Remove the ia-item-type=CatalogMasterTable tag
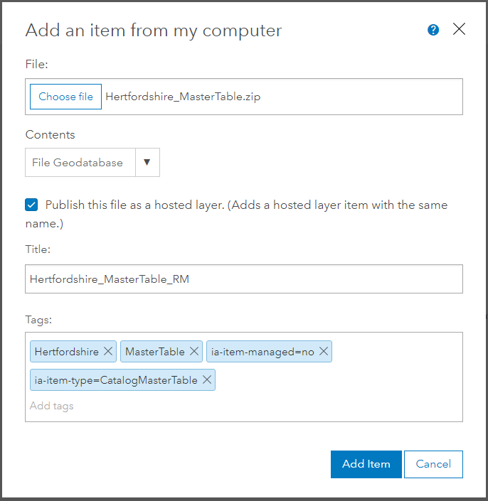The width and height of the screenshot is (488, 501). click(x=207, y=380)
